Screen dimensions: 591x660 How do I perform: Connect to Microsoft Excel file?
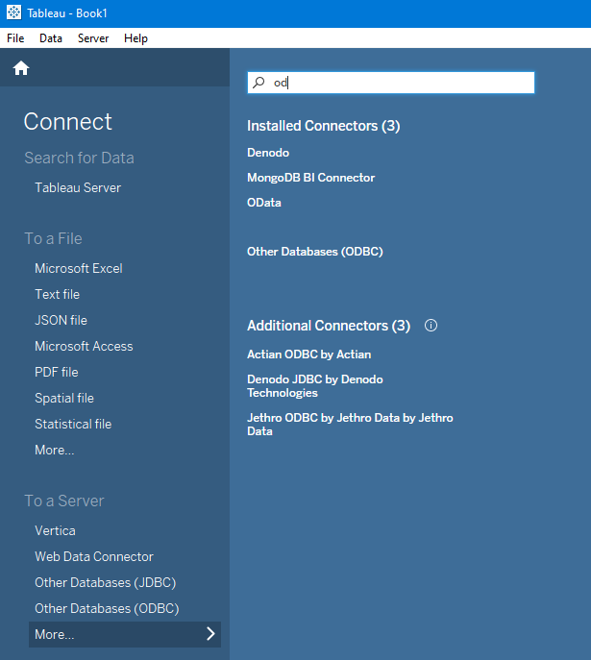tap(79, 269)
